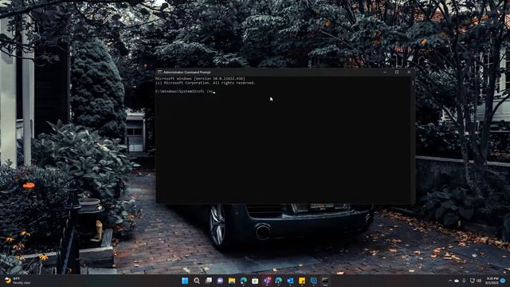Image resolution: width=510 pixels, height=287 pixels.
Task: Open OneDrive cloud tray icon
Action: point(457,281)
